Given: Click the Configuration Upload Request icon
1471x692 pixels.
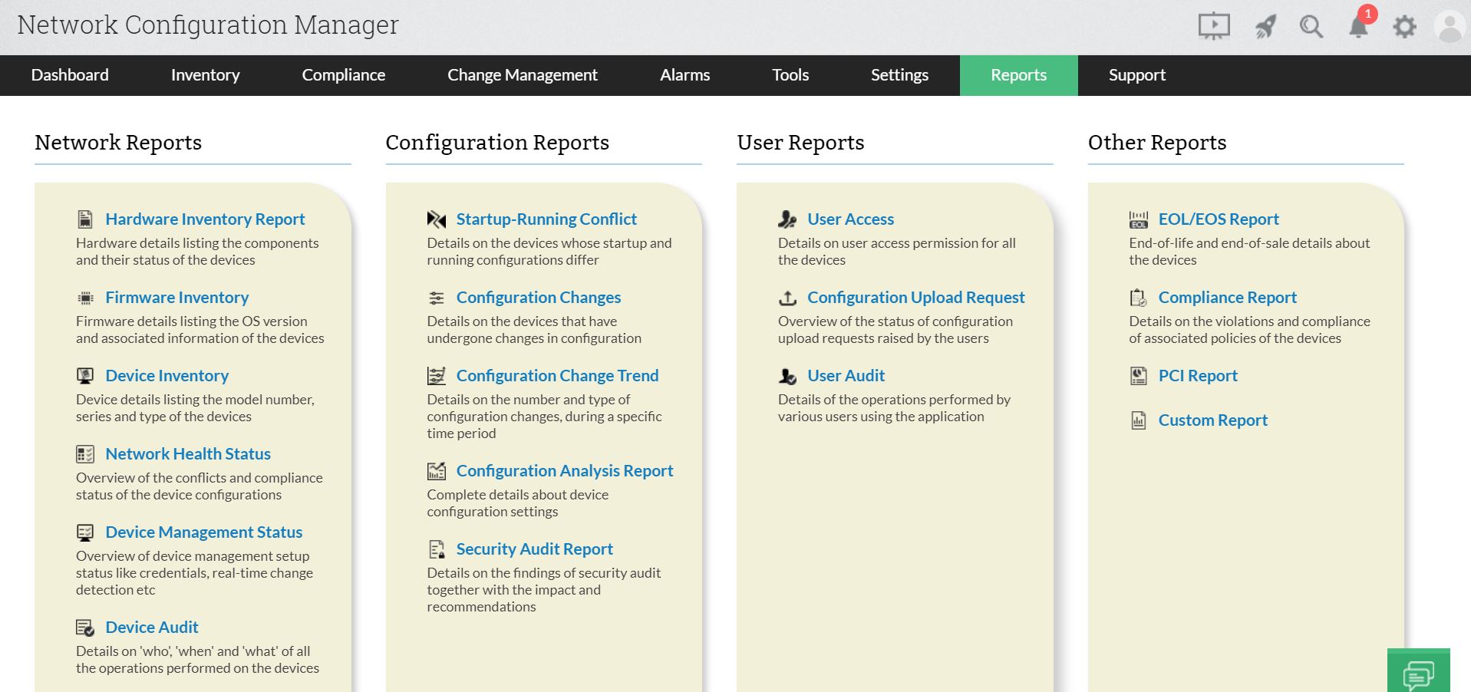Looking at the screenshot, I should pyautogui.click(x=787, y=298).
